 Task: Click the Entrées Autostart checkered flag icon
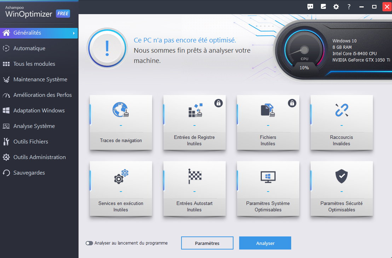pos(194,176)
